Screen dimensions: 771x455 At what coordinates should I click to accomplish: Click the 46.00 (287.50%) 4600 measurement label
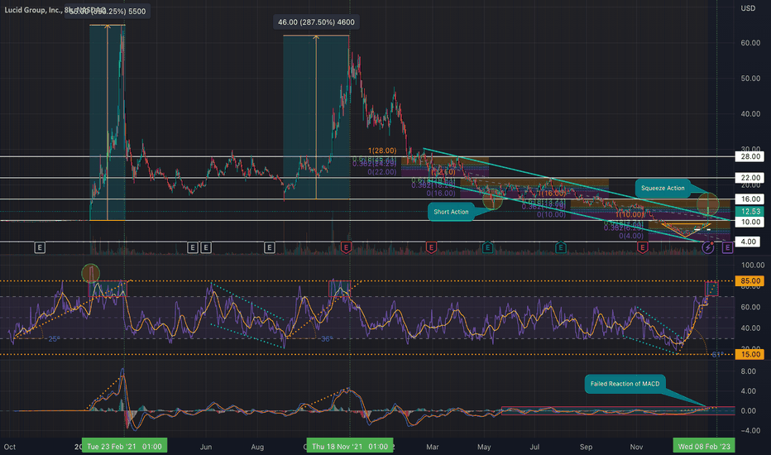(316, 22)
